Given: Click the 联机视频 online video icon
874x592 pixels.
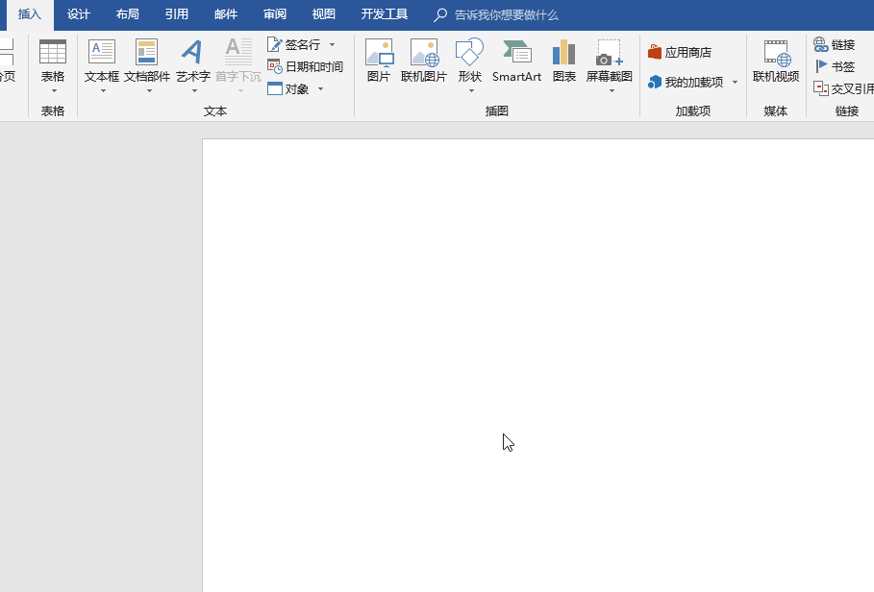Looking at the screenshot, I should (775, 61).
